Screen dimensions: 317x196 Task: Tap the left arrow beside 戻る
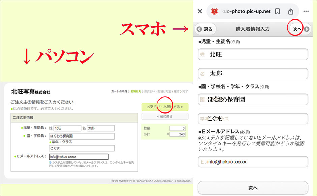coord(199,29)
